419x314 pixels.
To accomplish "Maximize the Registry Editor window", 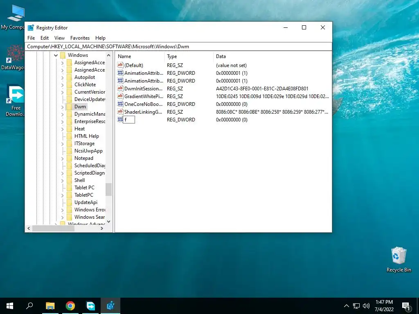I will point(304,27).
